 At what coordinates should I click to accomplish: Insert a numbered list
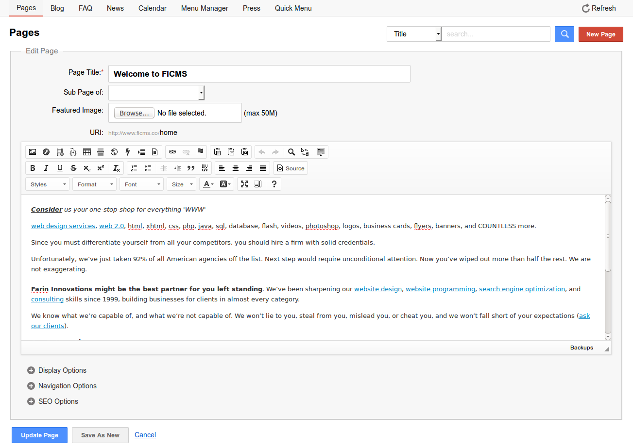(134, 168)
